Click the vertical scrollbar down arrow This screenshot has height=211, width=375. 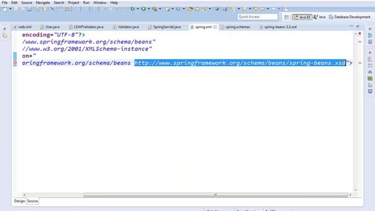[356, 190]
